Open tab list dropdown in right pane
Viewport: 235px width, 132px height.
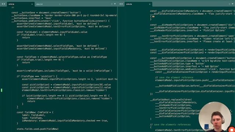(x=232, y=4)
